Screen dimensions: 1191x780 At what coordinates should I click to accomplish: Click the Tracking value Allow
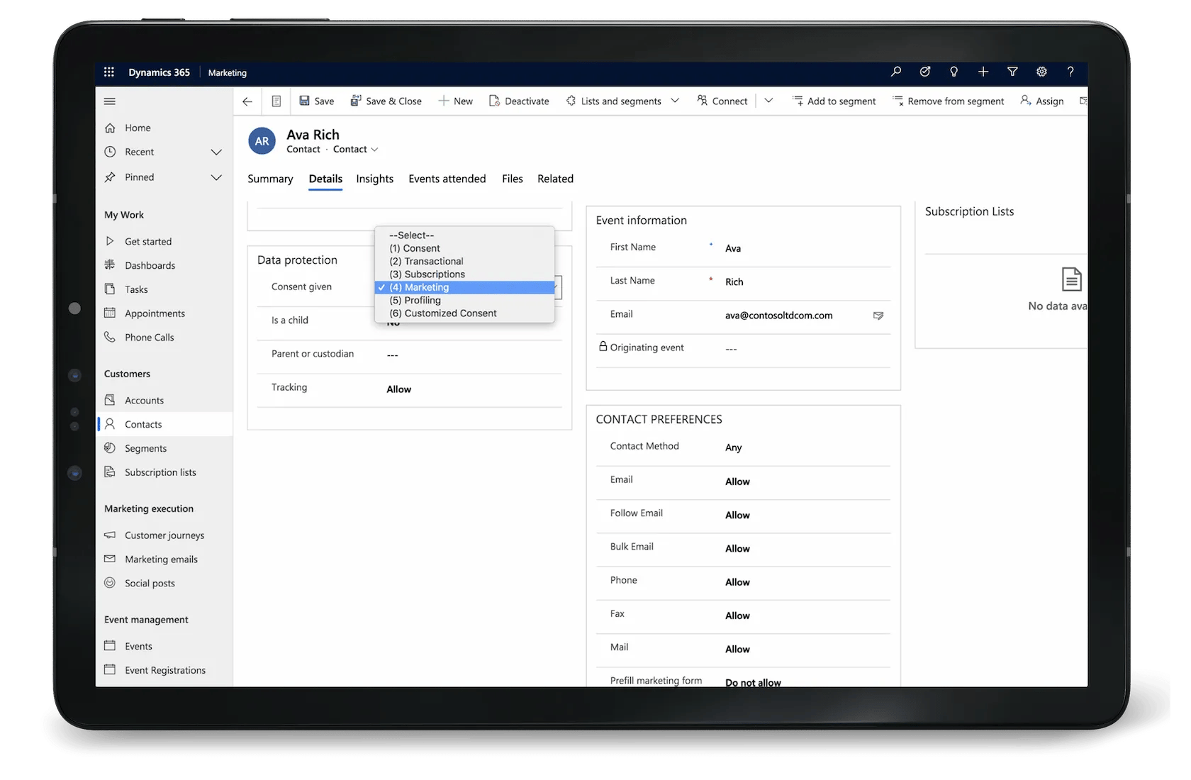[x=398, y=389]
